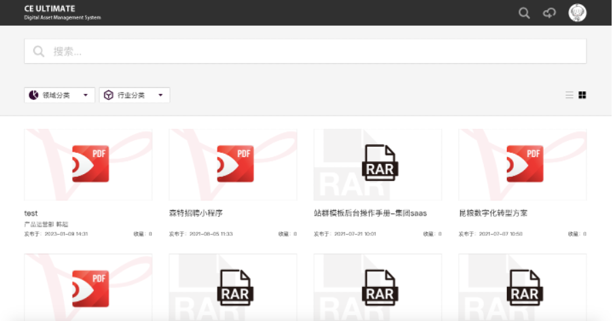Click the publish date 2021-07-21 10:01
The image size is (613, 321).
(x=355, y=234)
